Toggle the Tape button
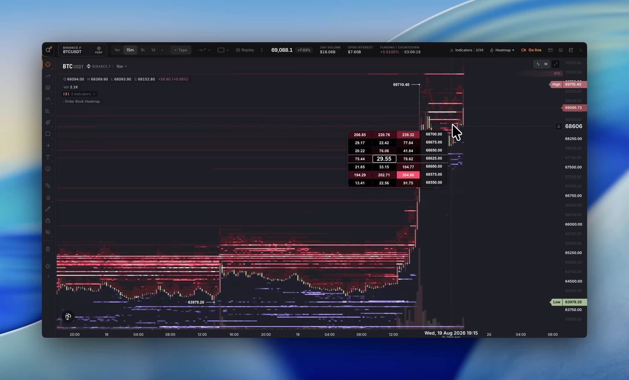629x380 pixels. [x=181, y=50]
